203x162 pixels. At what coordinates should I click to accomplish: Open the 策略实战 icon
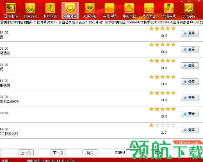coord(169,11)
